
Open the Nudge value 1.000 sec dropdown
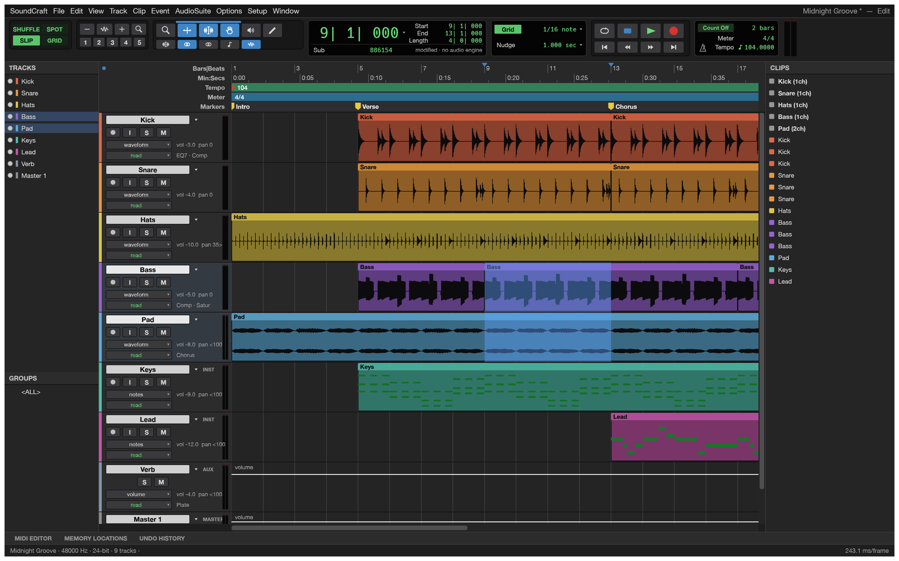(x=563, y=45)
